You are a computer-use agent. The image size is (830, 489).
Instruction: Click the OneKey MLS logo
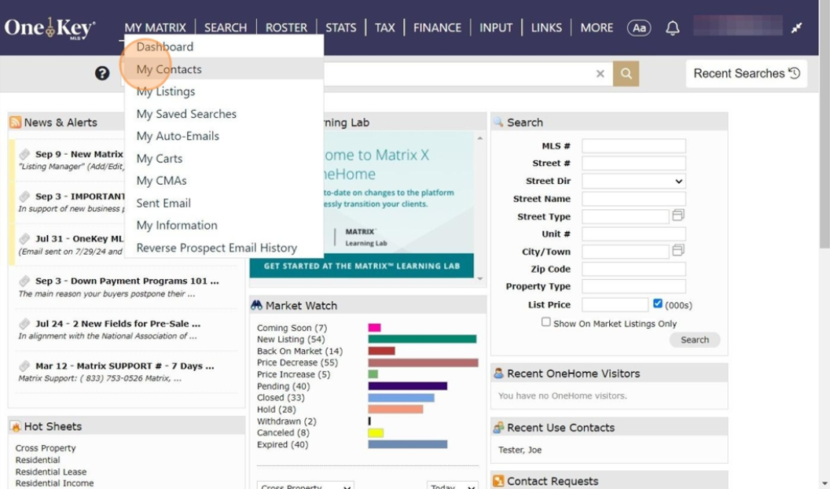coord(50,28)
